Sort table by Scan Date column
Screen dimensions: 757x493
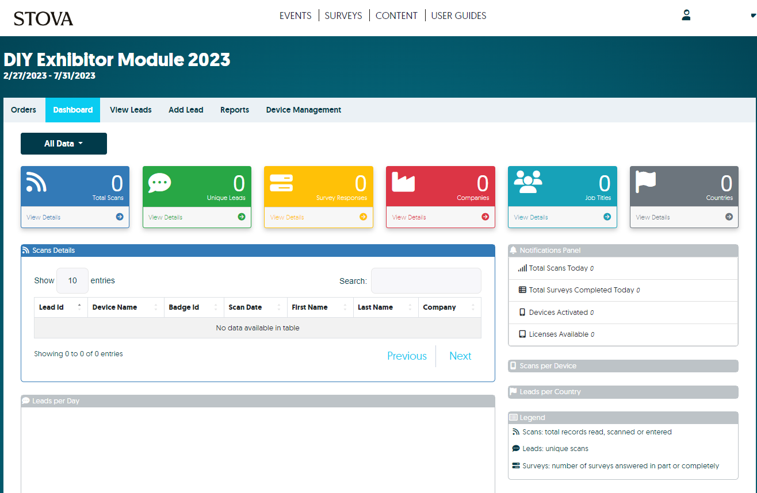tap(255, 307)
